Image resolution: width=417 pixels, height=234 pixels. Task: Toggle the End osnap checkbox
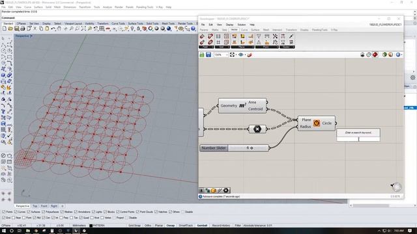[4, 218]
